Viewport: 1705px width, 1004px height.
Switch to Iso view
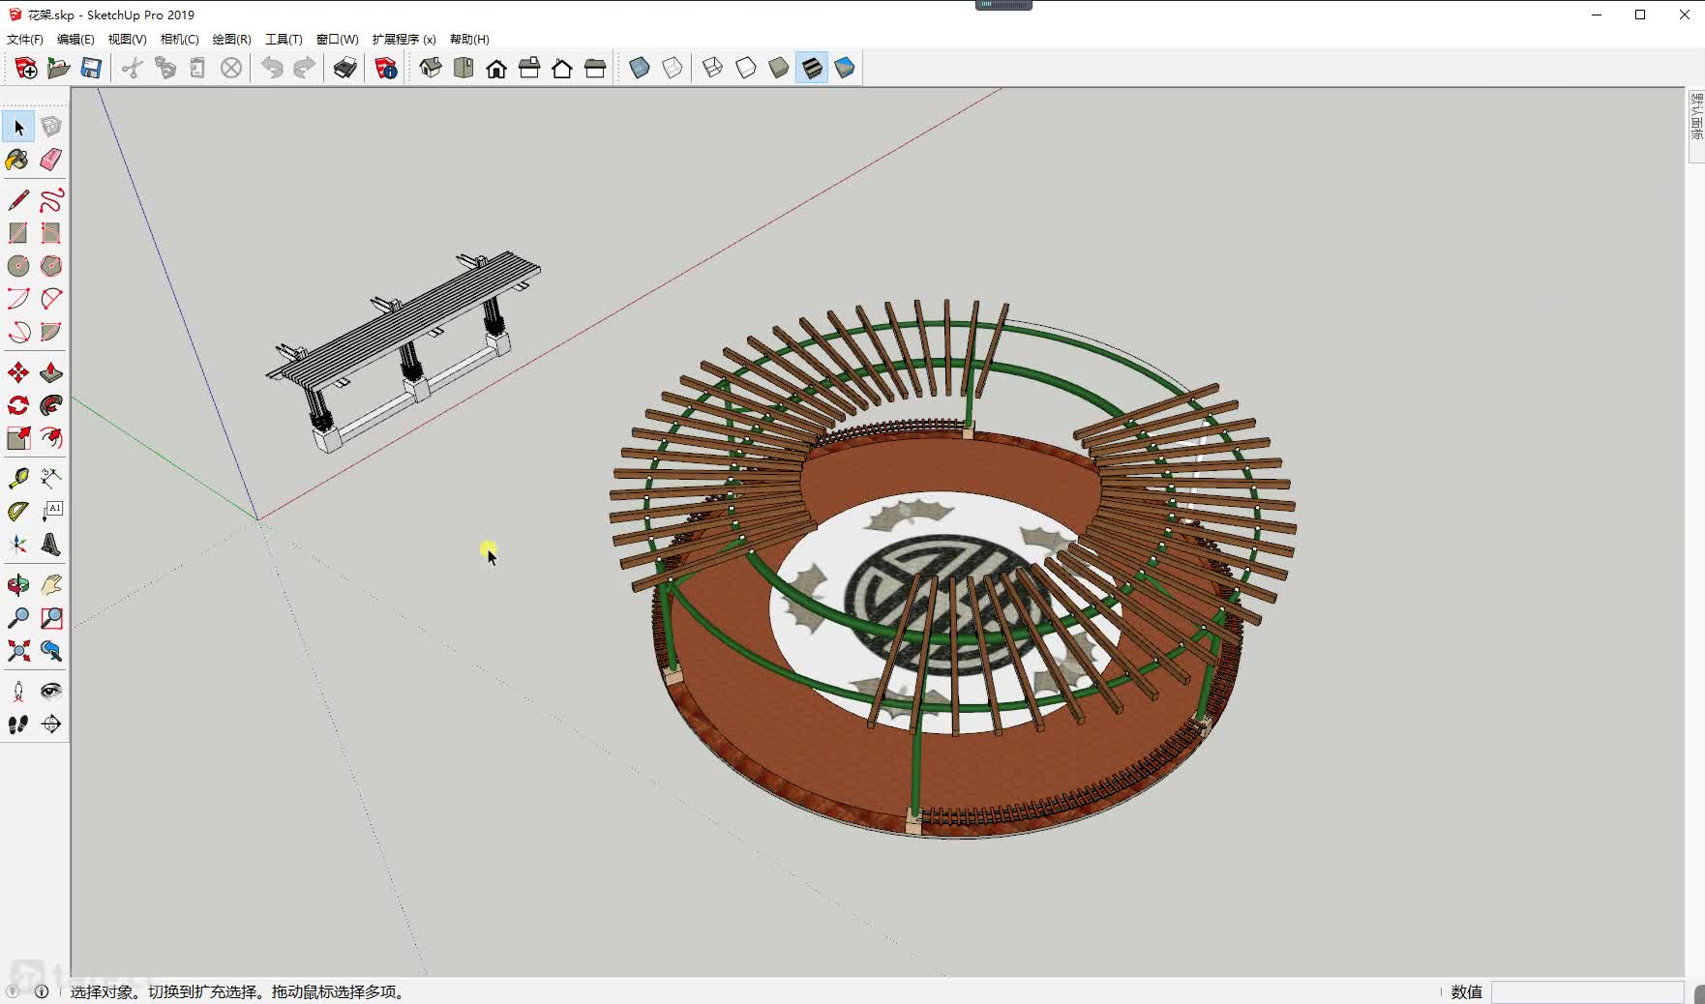coord(431,68)
